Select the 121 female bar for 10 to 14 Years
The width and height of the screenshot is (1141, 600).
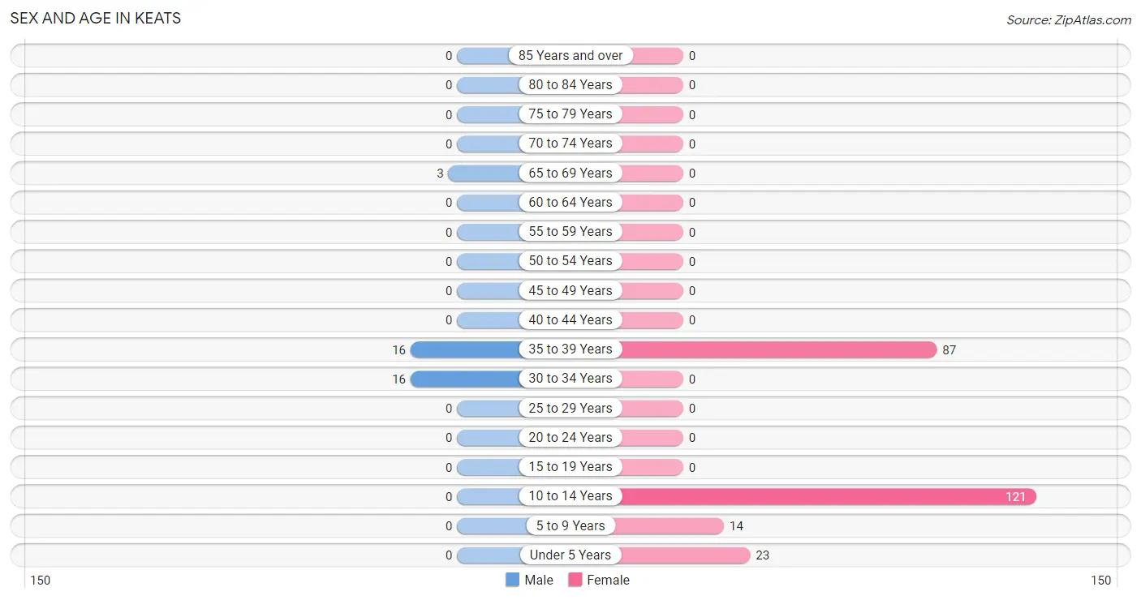point(829,496)
